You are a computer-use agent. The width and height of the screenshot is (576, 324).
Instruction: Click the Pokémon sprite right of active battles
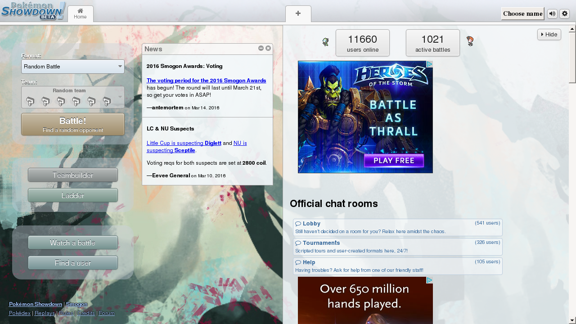pos(470,41)
